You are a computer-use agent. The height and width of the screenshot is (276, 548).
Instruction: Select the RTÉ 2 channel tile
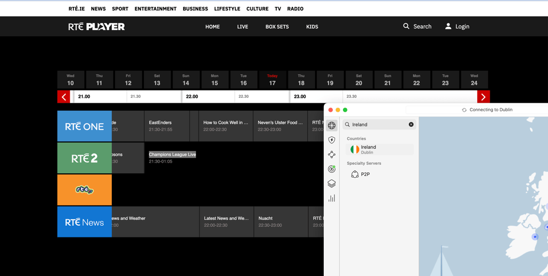pyautogui.click(x=85, y=158)
